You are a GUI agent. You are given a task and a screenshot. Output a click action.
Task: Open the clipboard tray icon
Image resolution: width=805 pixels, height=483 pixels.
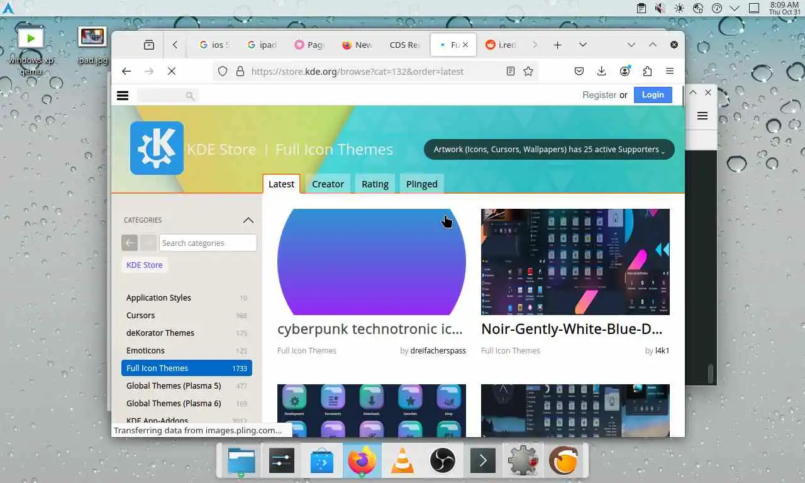(x=641, y=8)
